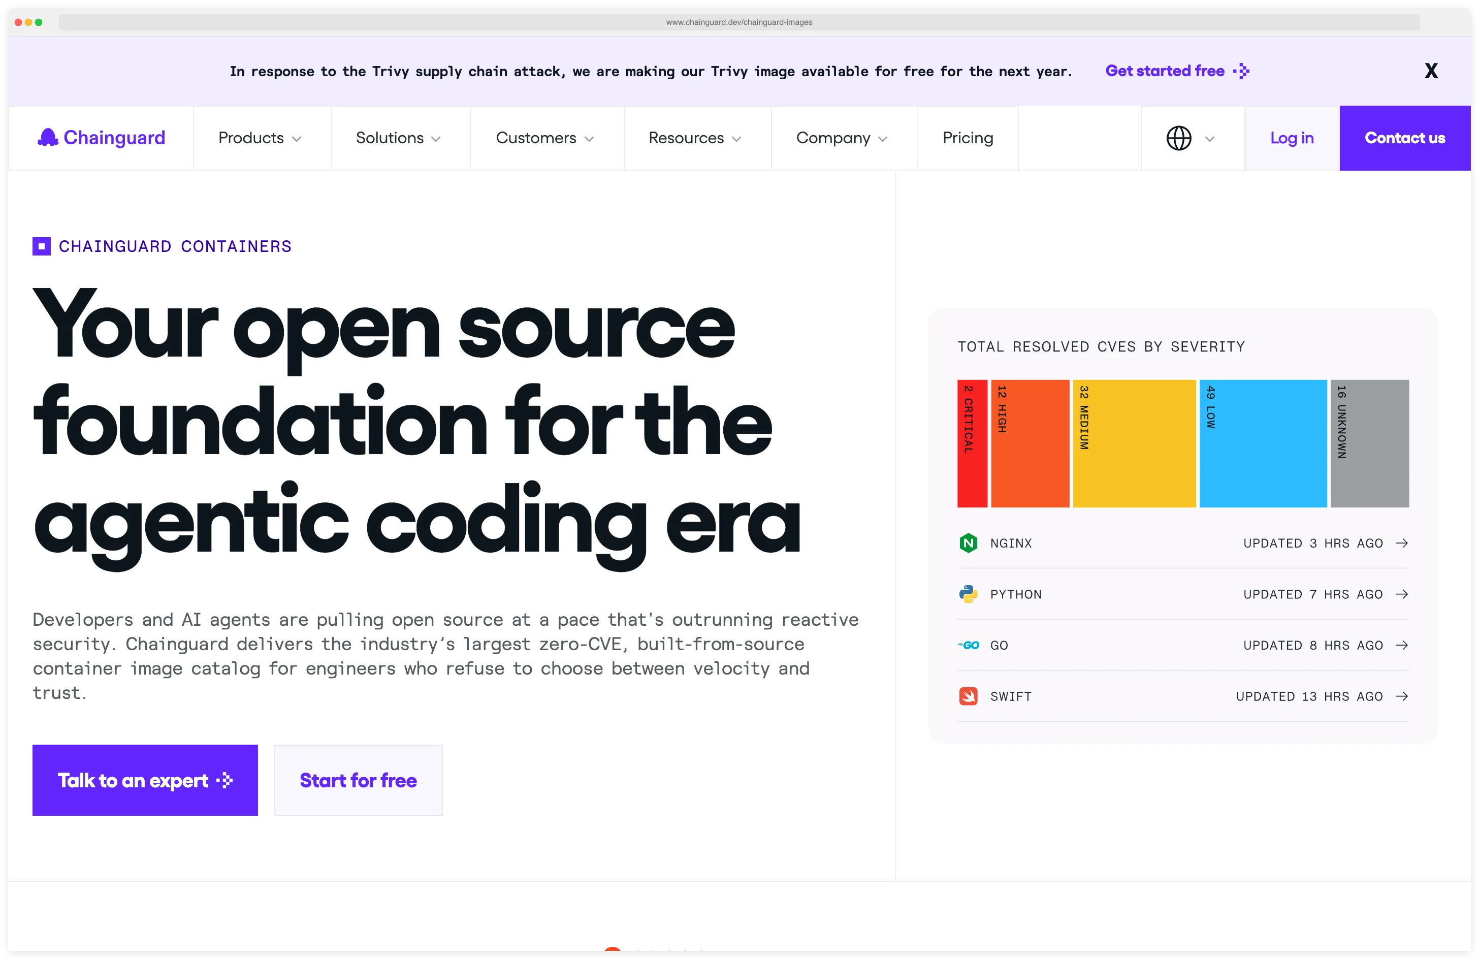This screenshot has width=1479, height=959.
Task: Click the purple square beside CHAINGUARD CONTAINERS
Action: pos(41,246)
